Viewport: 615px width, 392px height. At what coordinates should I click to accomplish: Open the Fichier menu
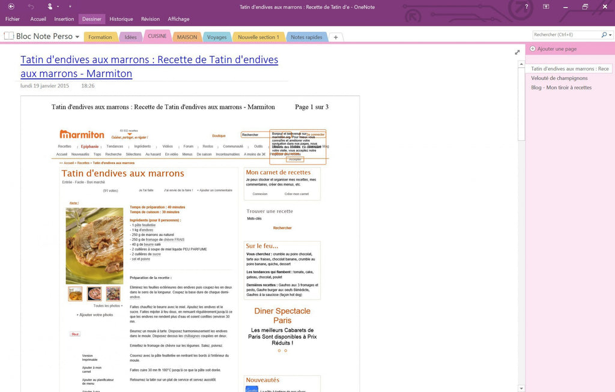13,19
